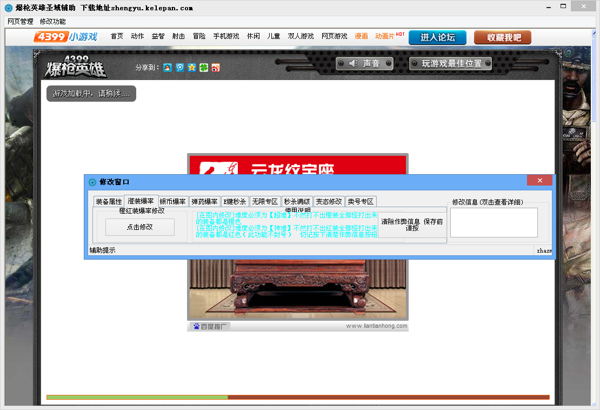The image size is (600, 410).
Task: Open the 双人游戏 category
Action: (x=301, y=36)
